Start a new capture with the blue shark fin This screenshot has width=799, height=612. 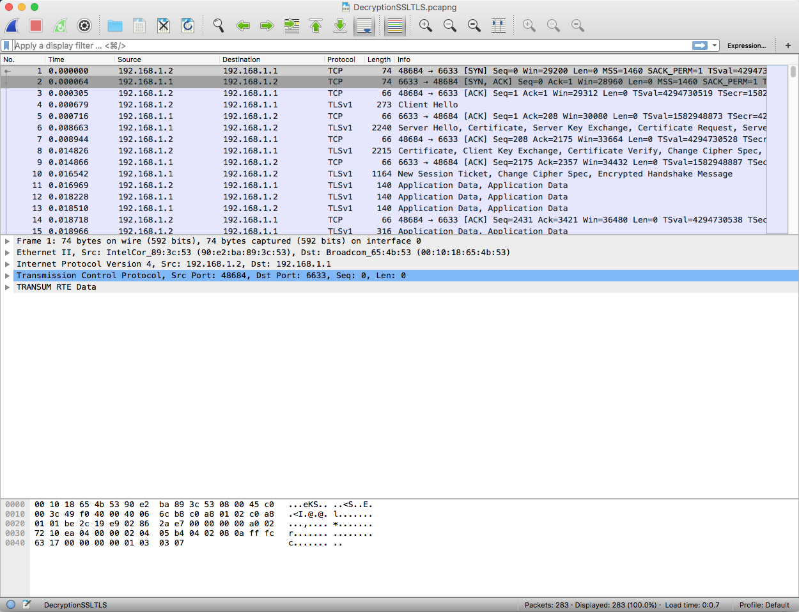click(12, 26)
